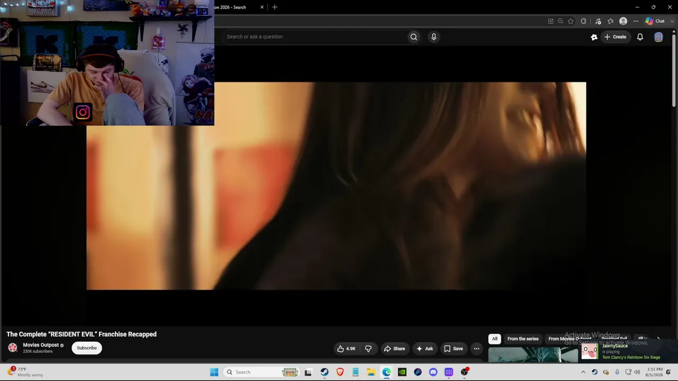
Task: Open the OBS icon with red badge
Action: pyautogui.click(x=465, y=372)
